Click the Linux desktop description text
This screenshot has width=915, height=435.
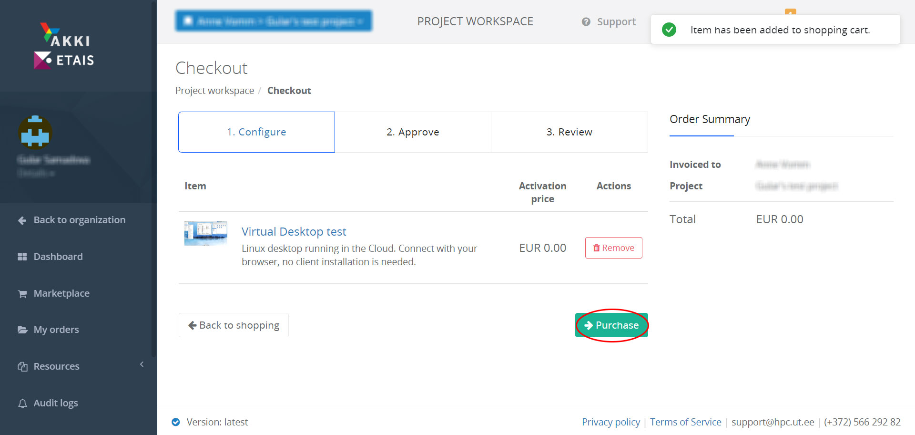[x=359, y=255]
